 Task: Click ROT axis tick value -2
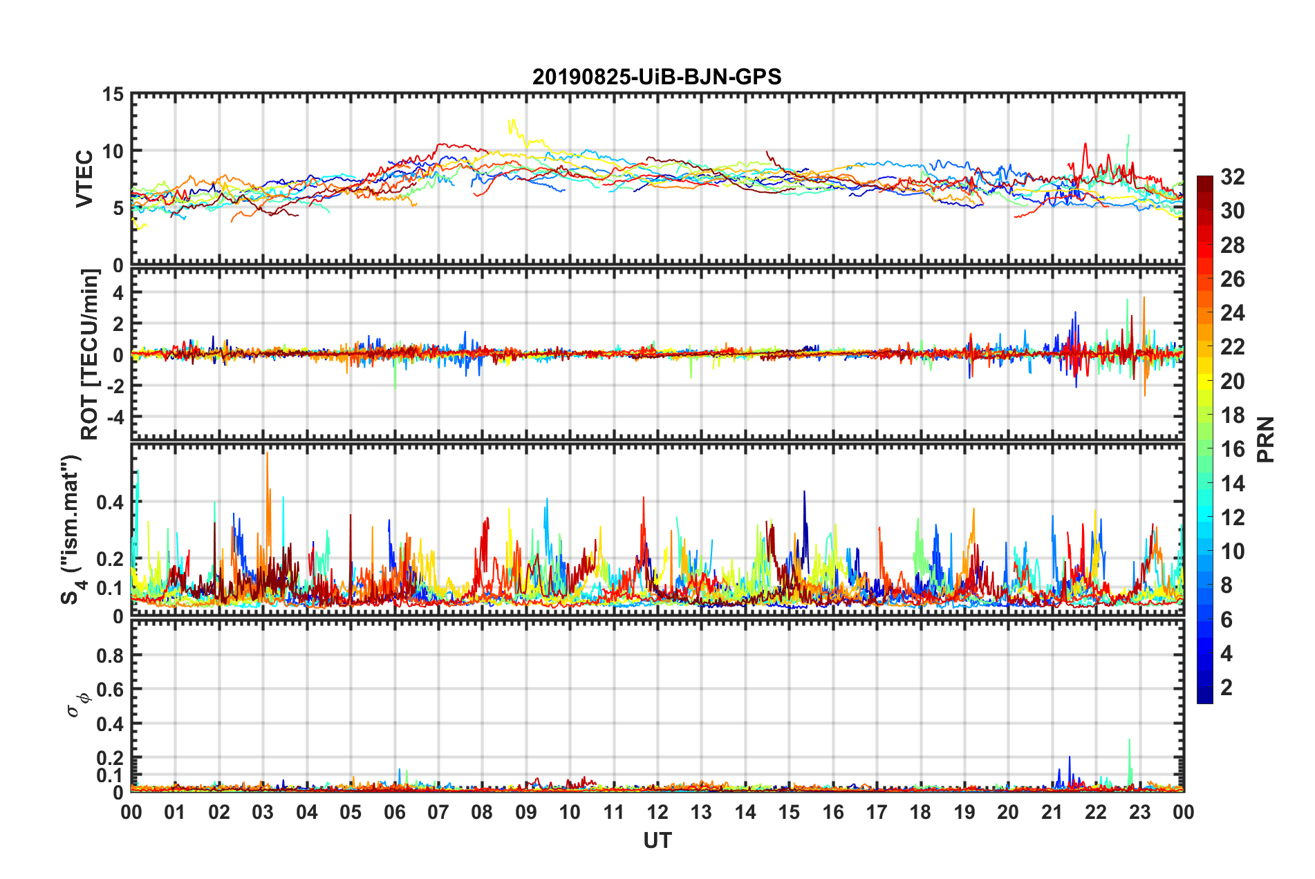pos(114,386)
